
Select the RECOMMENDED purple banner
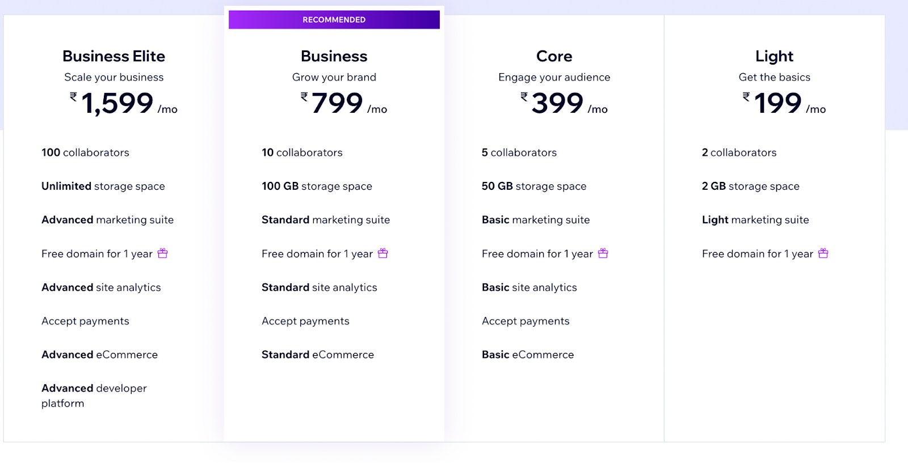pyautogui.click(x=334, y=20)
